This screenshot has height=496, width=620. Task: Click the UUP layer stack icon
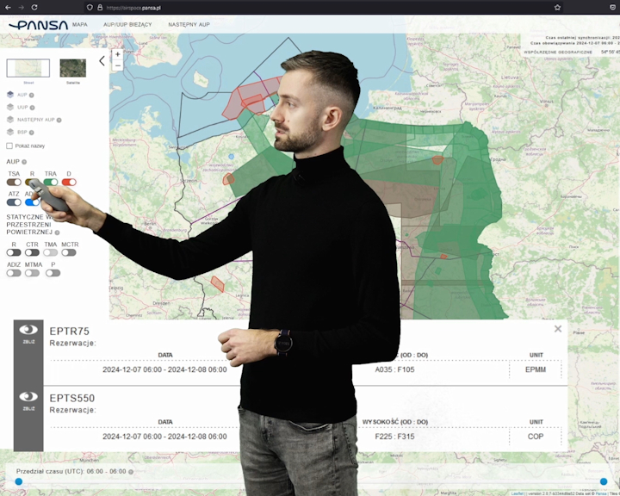tap(10, 107)
